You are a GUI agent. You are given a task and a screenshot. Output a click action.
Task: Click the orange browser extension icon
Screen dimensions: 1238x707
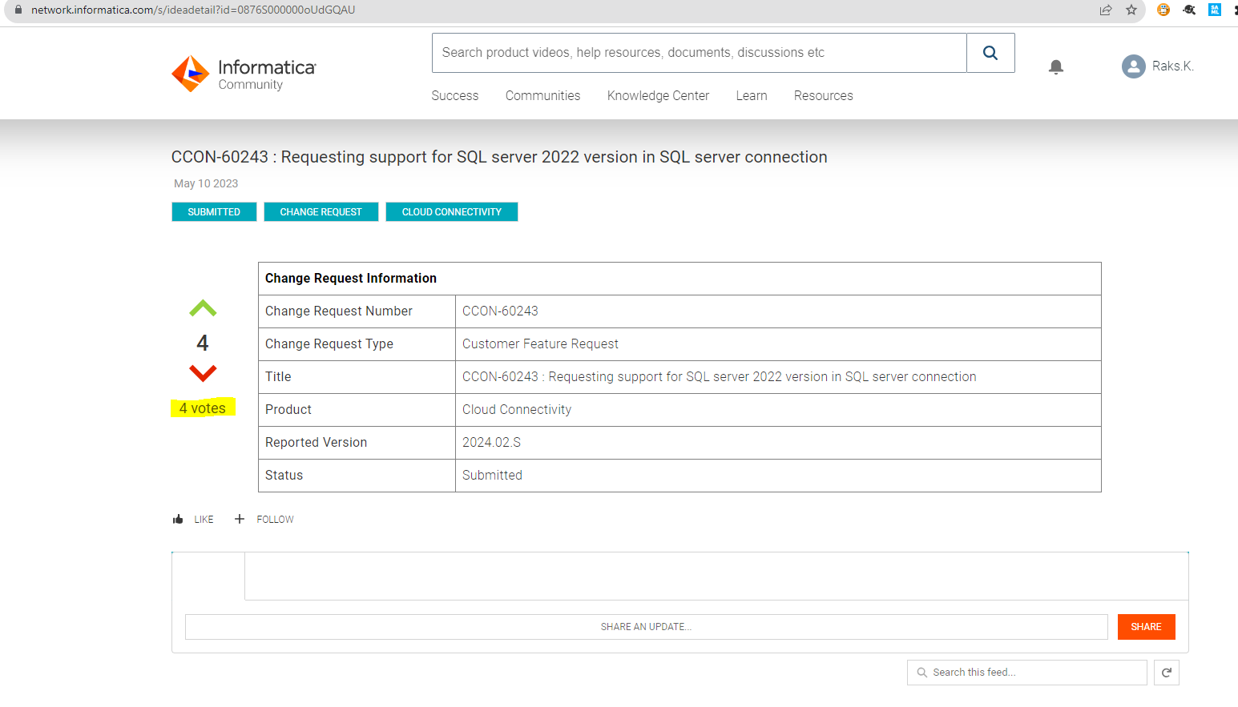1163,10
